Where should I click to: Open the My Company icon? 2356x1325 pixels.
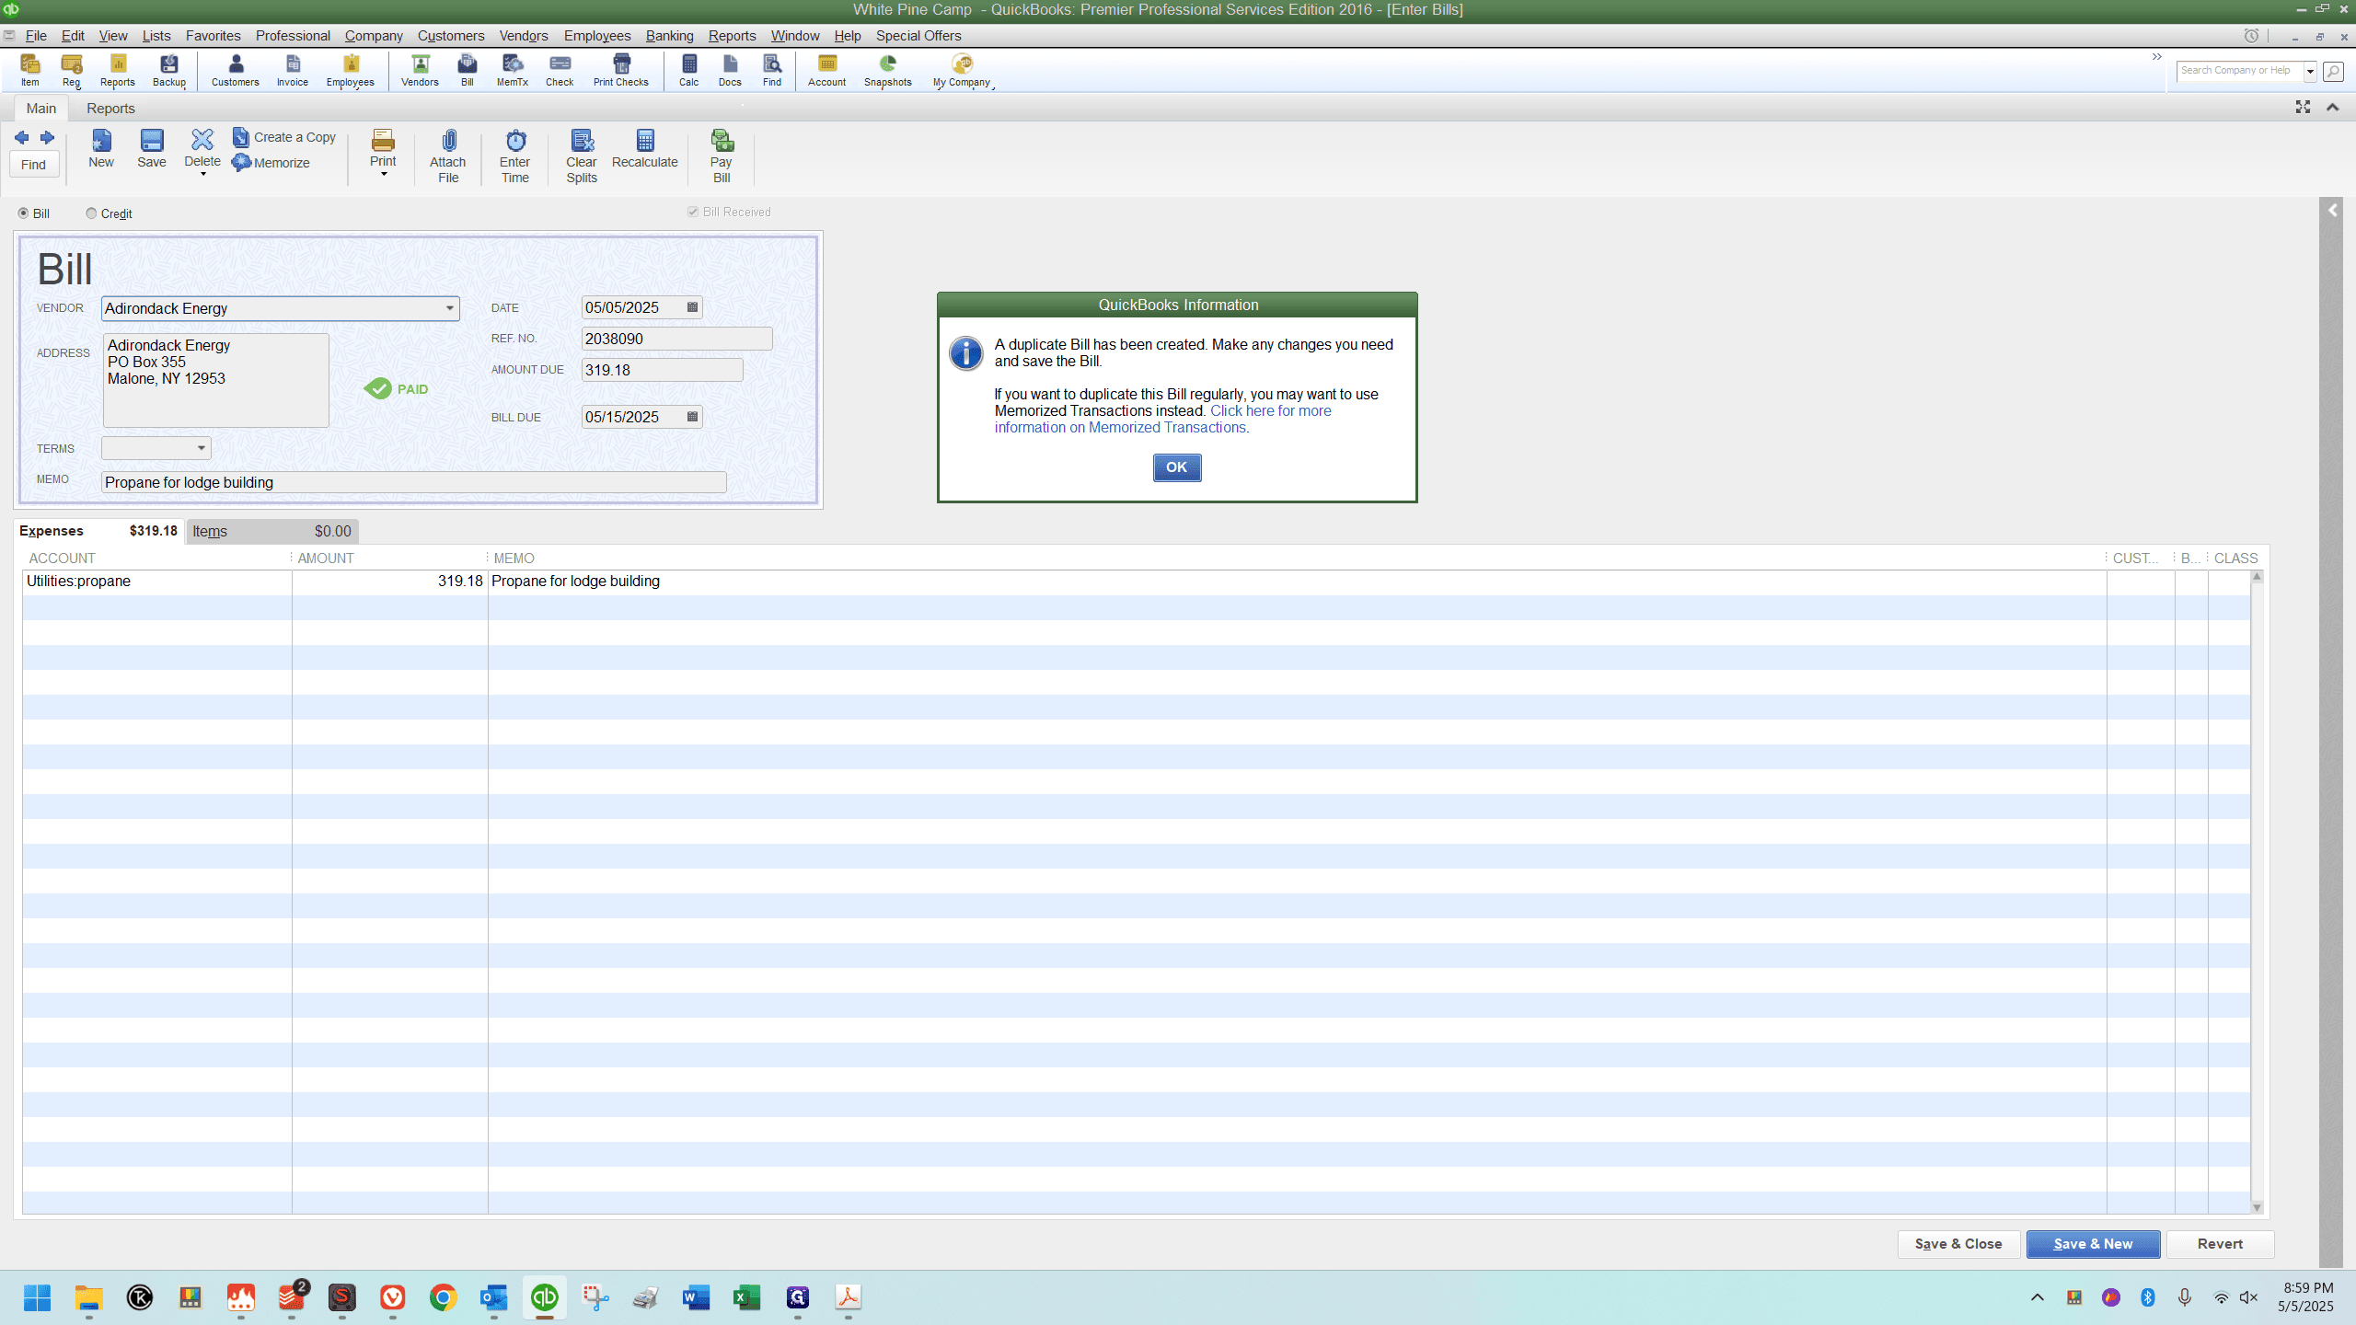[962, 70]
